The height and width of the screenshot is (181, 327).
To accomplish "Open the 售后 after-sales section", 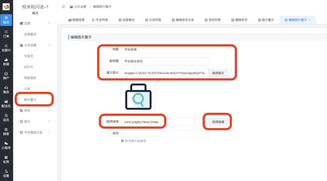I will pos(6,90).
